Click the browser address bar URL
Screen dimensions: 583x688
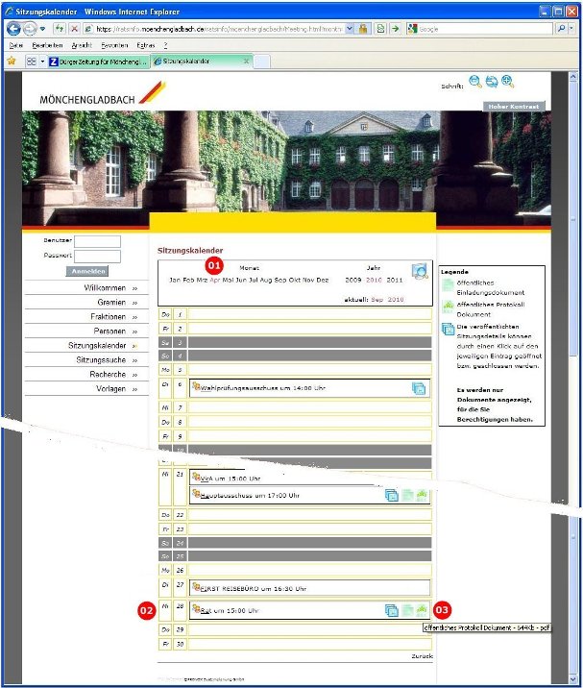218,29
